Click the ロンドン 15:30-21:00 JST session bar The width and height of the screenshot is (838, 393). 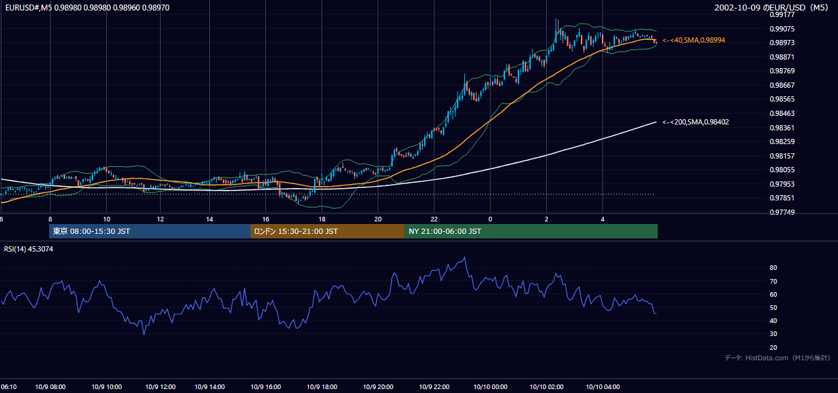(327, 231)
